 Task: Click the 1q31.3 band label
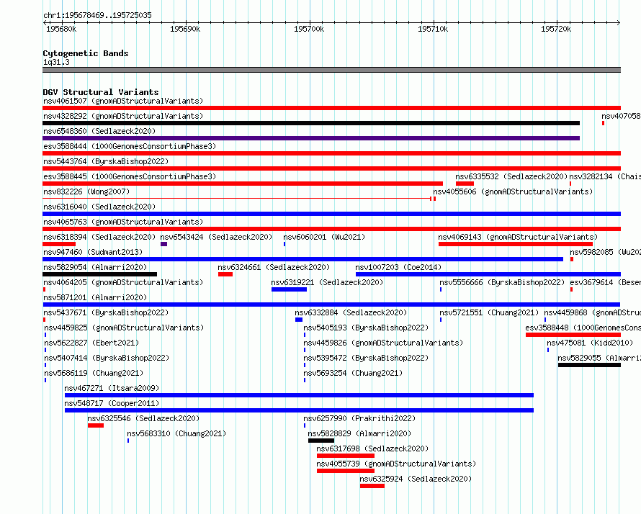pyautogui.click(x=56, y=62)
